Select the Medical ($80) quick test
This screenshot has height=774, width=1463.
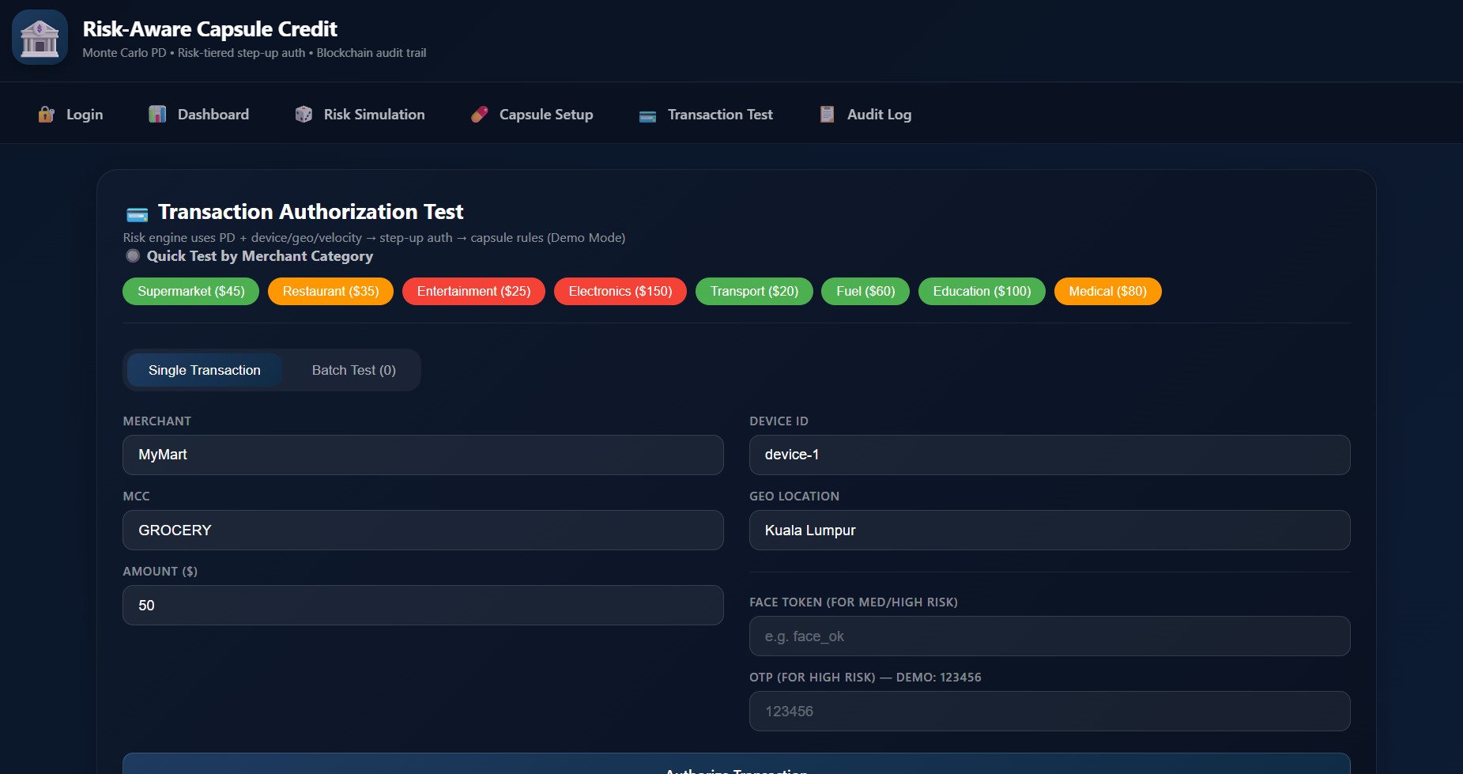point(1107,291)
